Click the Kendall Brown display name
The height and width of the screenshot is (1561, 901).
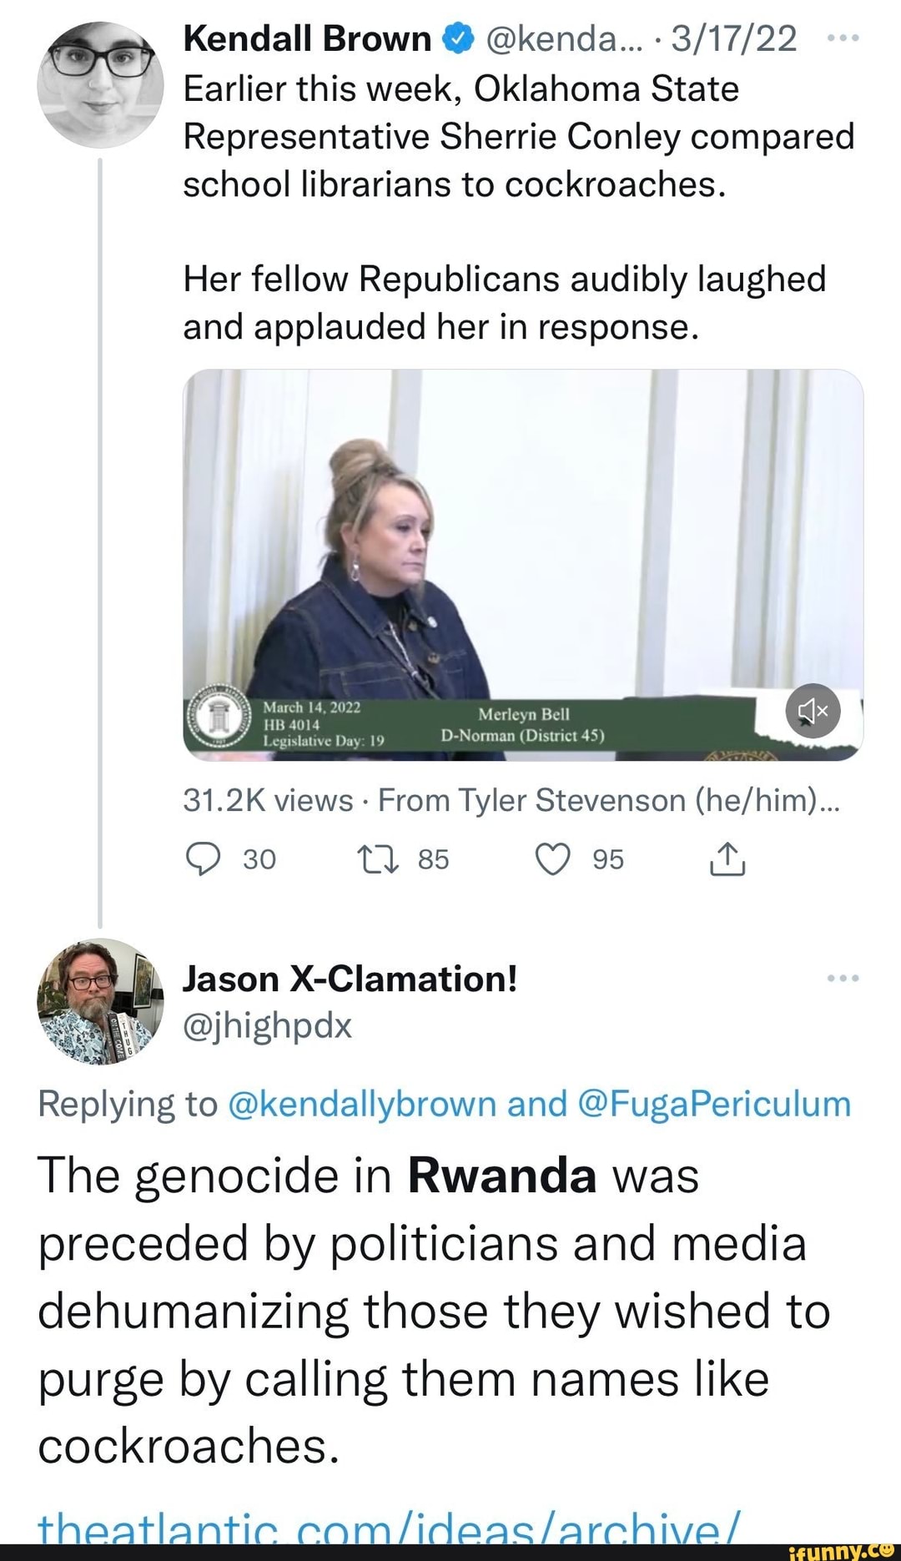307,39
